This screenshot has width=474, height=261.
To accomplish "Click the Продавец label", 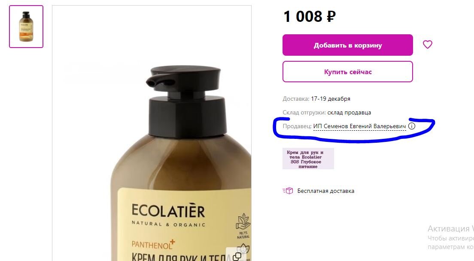I will [x=297, y=126].
